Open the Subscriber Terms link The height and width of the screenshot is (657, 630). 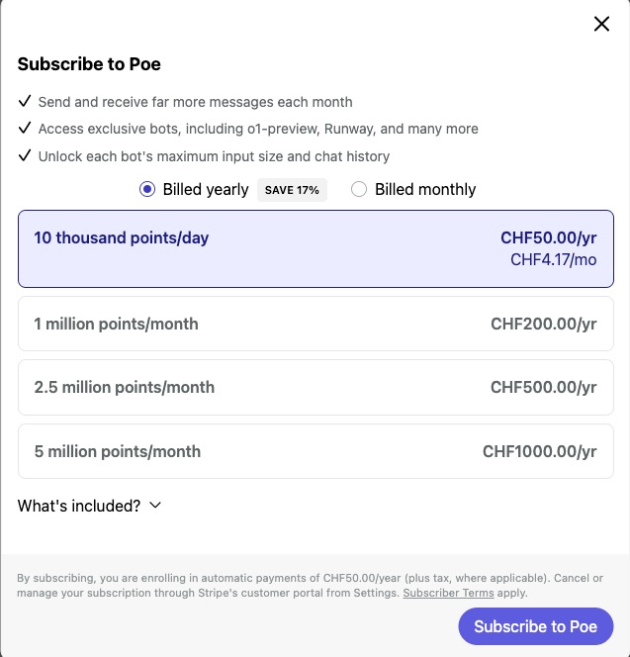point(448,593)
